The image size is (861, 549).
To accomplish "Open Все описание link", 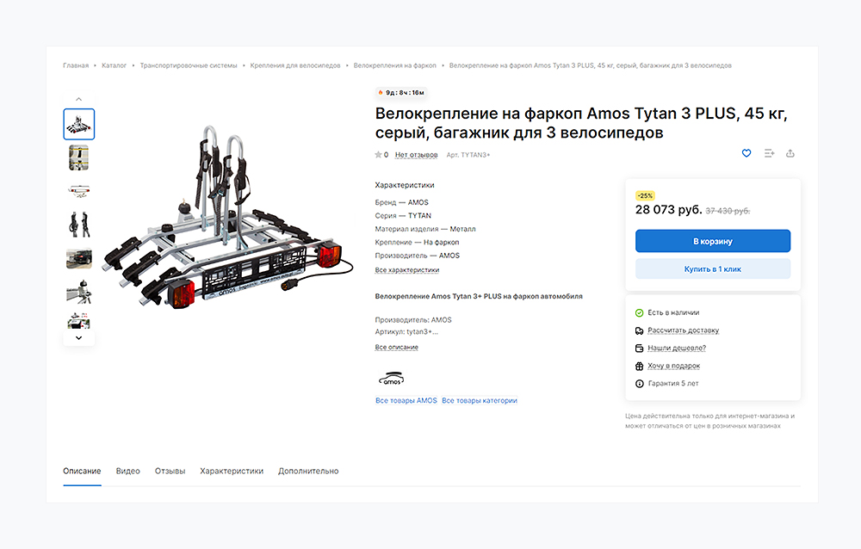I will coord(396,348).
